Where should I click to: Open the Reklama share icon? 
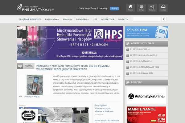click(152, 8)
